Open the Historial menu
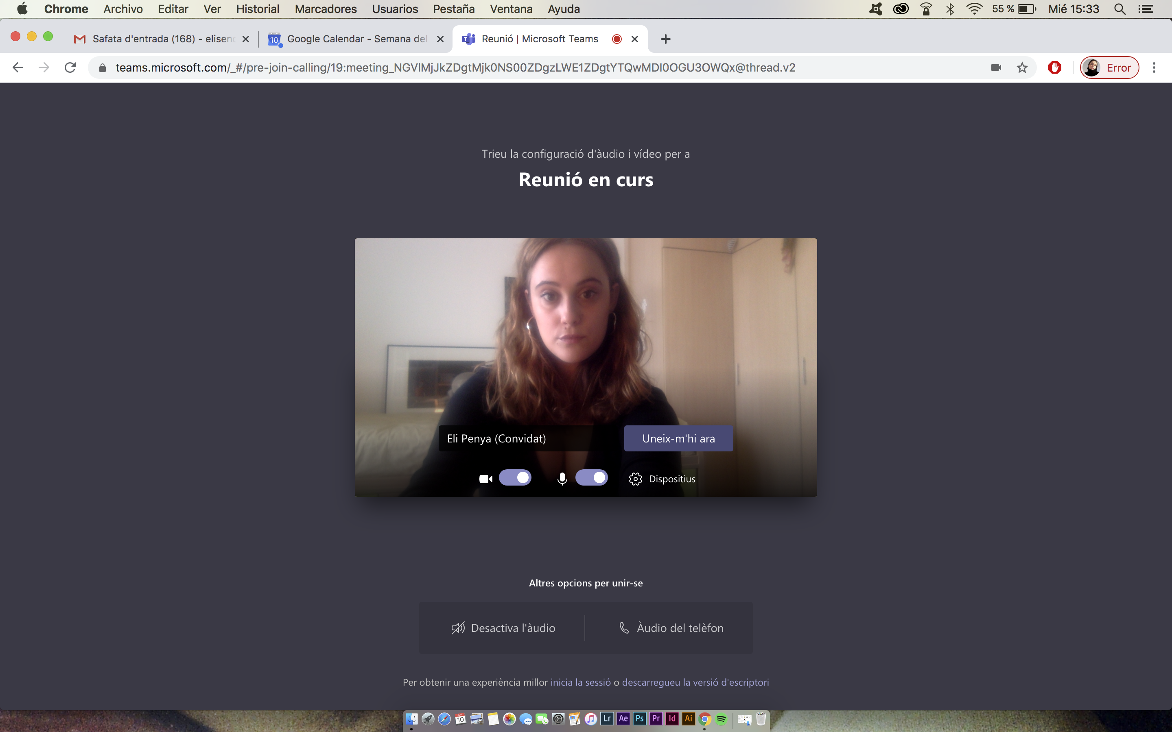The image size is (1172, 732). point(258,9)
